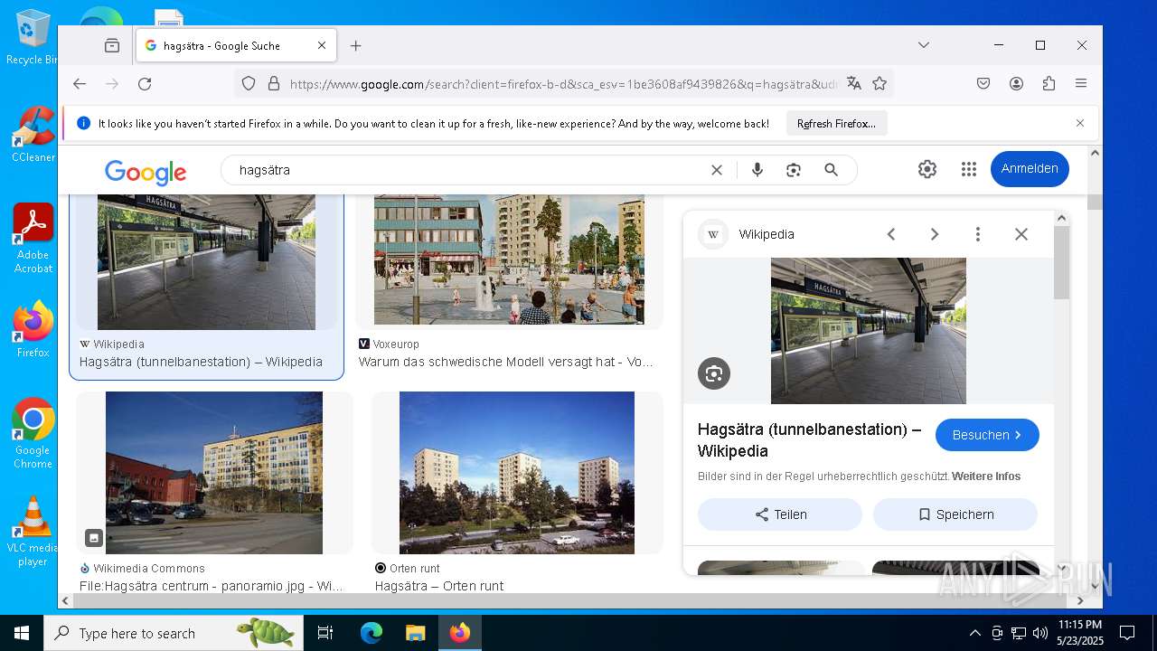Viewport: 1157px width, 651px height.
Task: Expand the list all tabs chevron
Action: [923, 45]
